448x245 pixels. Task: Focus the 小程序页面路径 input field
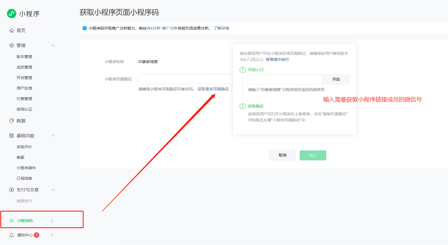(185, 79)
